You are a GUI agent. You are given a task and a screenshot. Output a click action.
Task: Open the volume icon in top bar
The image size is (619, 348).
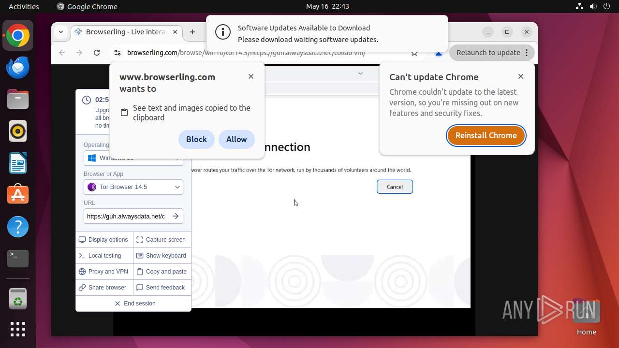pyautogui.click(x=593, y=6)
